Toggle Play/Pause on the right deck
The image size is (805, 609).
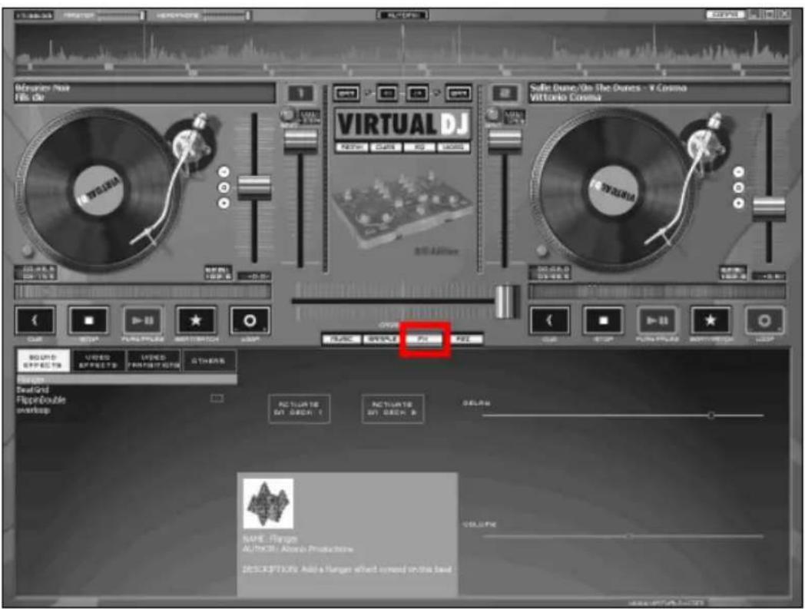click(658, 320)
